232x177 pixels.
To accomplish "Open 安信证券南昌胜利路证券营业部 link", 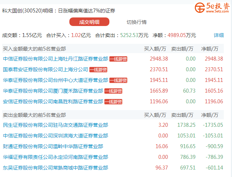I will point(53,101).
